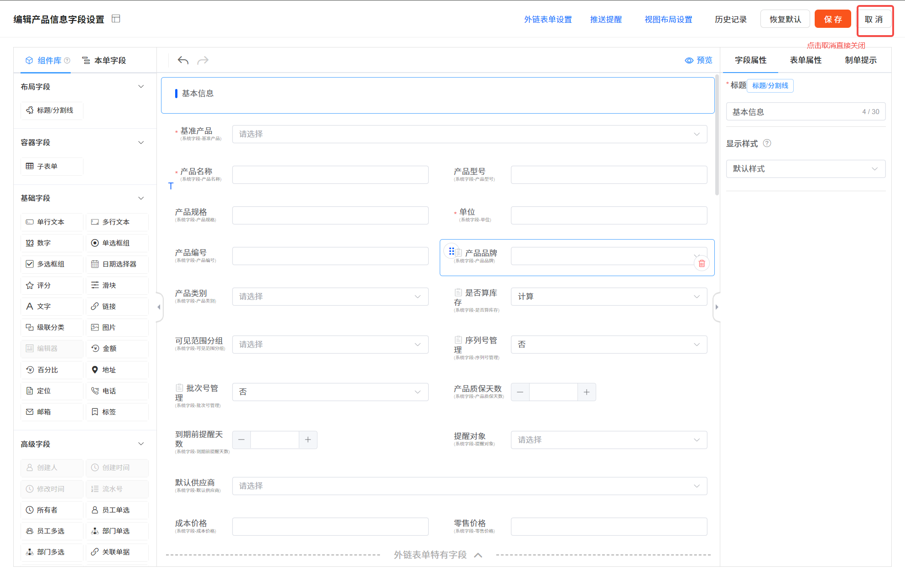Select the 多选框组 component
The width and height of the screenshot is (905, 570).
pyautogui.click(x=52, y=264)
